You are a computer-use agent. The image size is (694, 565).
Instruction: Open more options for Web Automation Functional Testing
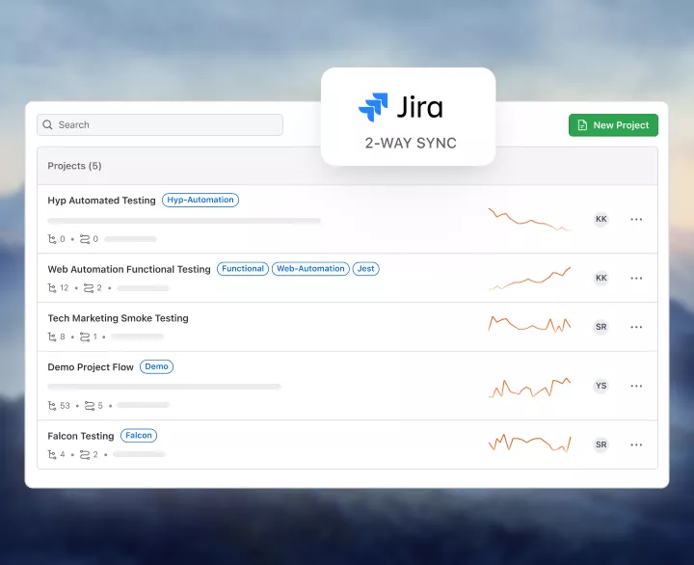click(x=636, y=278)
